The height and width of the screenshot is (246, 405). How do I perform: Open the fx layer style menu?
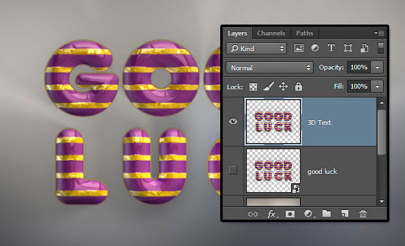coord(272,214)
